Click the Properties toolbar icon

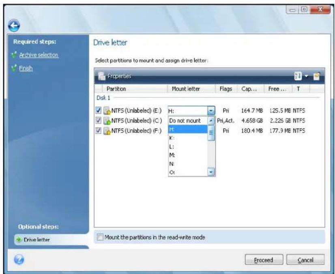102,76
